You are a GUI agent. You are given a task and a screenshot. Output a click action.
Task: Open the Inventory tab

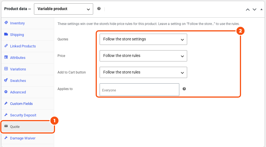pyautogui.click(x=28, y=23)
